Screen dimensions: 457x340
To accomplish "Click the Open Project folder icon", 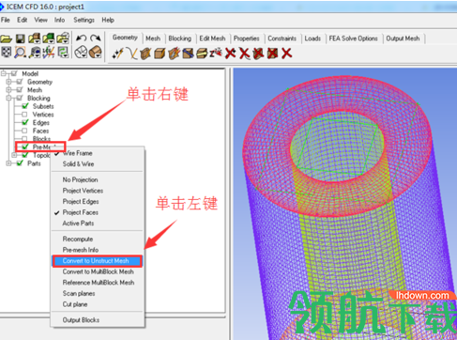I will pos(7,39).
